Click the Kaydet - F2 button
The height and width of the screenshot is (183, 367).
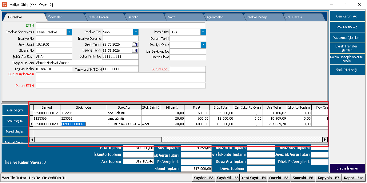click(x=203, y=178)
